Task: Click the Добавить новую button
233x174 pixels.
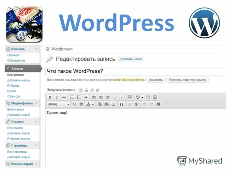Action: click(x=131, y=59)
